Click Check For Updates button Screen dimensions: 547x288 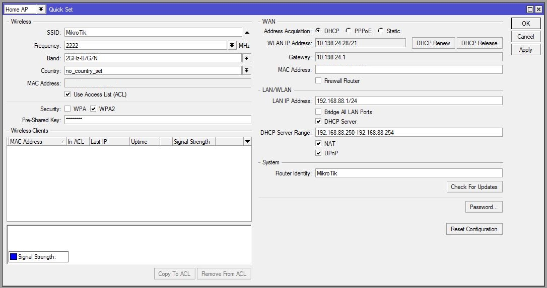pos(474,187)
